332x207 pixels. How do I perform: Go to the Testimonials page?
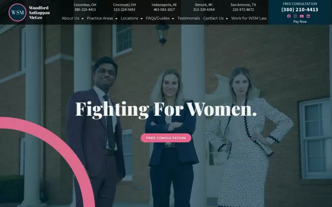point(188,18)
